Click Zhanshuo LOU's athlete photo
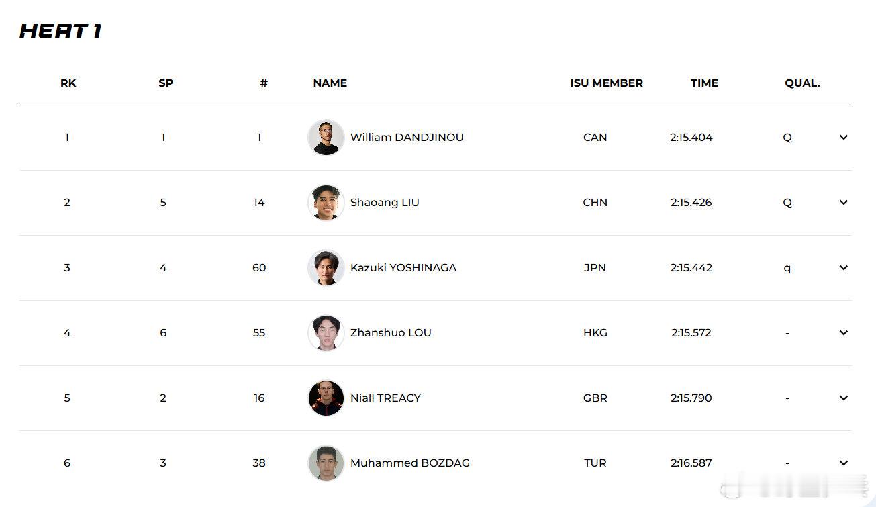This screenshot has height=507, width=876. (326, 333)
